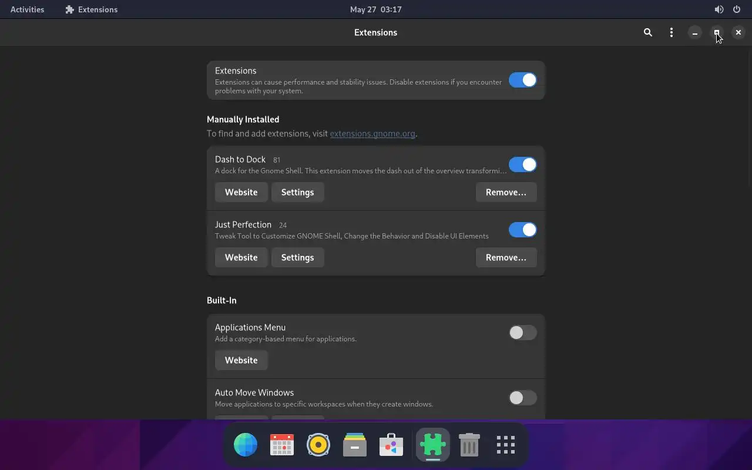752x470 pixels.
Task: Open the clock May 27 03:17 menu
Action: pyautogui.click(x=376, y=9)
